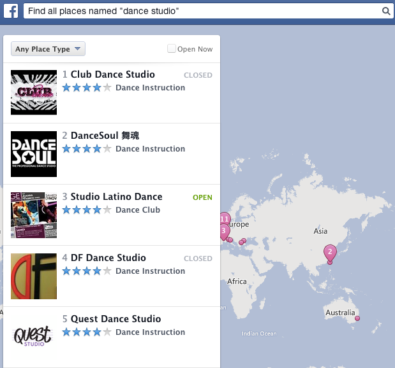
Task: Click DF Dance Studio thumbnail
Action: pos(34,276)
